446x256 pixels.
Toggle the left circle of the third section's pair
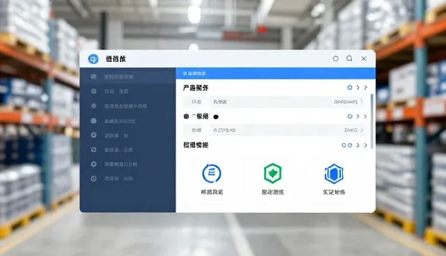coord(344,145)
